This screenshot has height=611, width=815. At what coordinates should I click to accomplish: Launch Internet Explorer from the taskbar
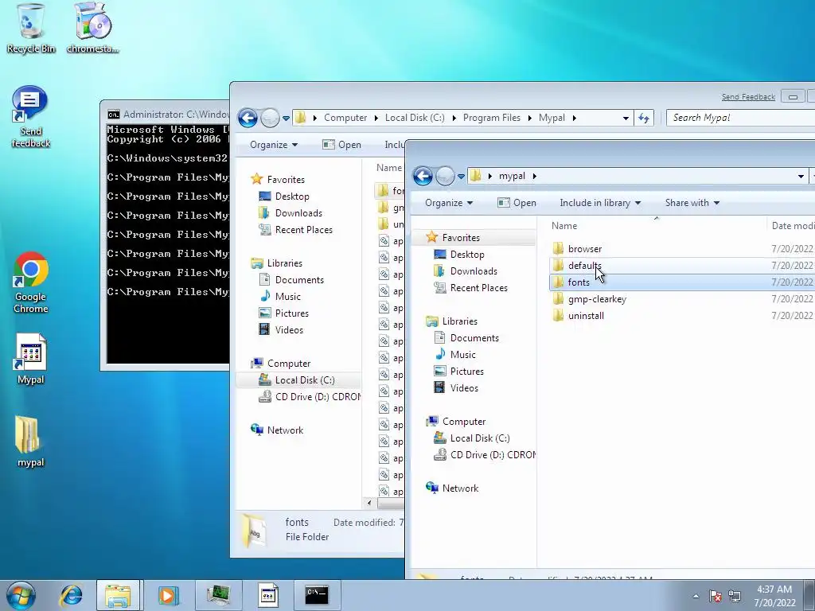pyautogui.click(x=71, y=595)
